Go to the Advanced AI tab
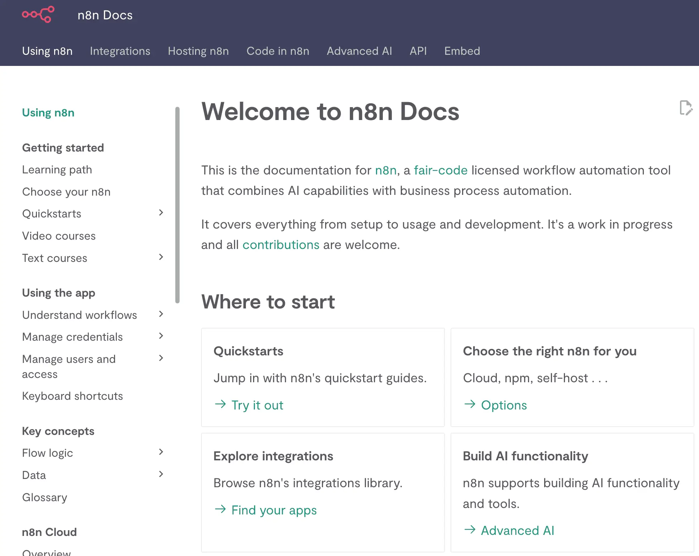This screenshot has height=556, width=699. click(359, 51)
